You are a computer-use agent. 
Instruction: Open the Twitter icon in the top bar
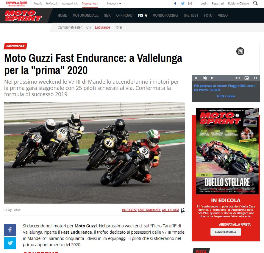click(x=183, y=4)
